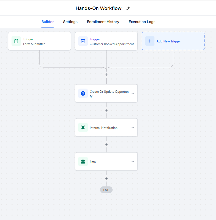Click the END node

[106, 190]
